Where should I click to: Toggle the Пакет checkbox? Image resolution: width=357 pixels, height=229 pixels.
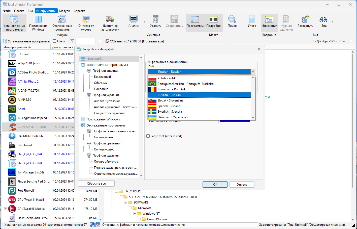point(55,41)
